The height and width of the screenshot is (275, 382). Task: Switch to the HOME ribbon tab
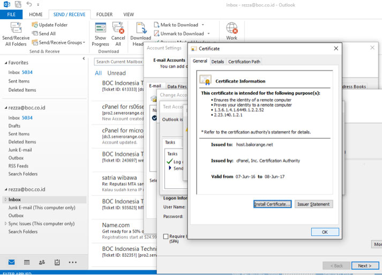tap(36, 14)
